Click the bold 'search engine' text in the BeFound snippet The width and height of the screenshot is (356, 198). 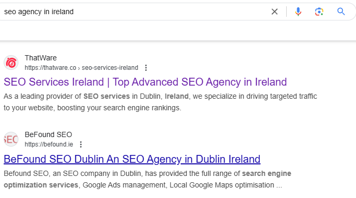tap(267, 173)
